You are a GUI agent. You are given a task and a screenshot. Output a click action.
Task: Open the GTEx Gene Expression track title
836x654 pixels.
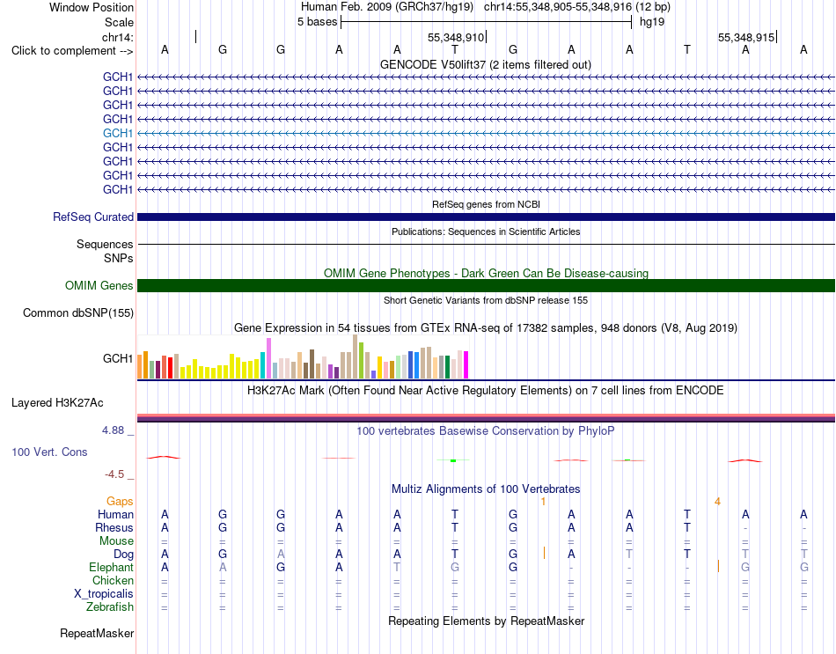pos(486,328)
